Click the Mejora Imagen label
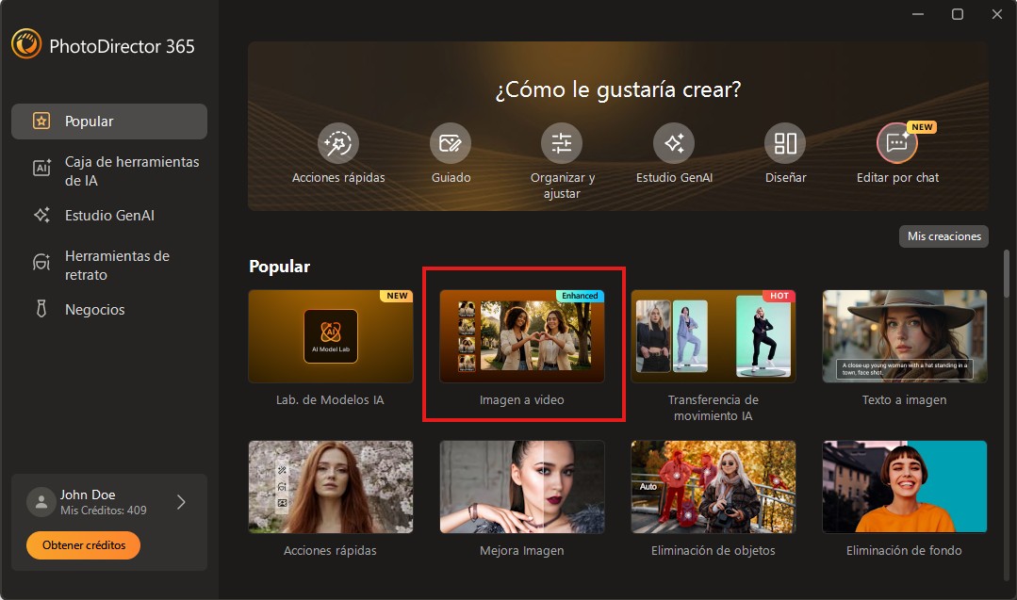This screenshot has height=600, width=1017. [522, 551]
